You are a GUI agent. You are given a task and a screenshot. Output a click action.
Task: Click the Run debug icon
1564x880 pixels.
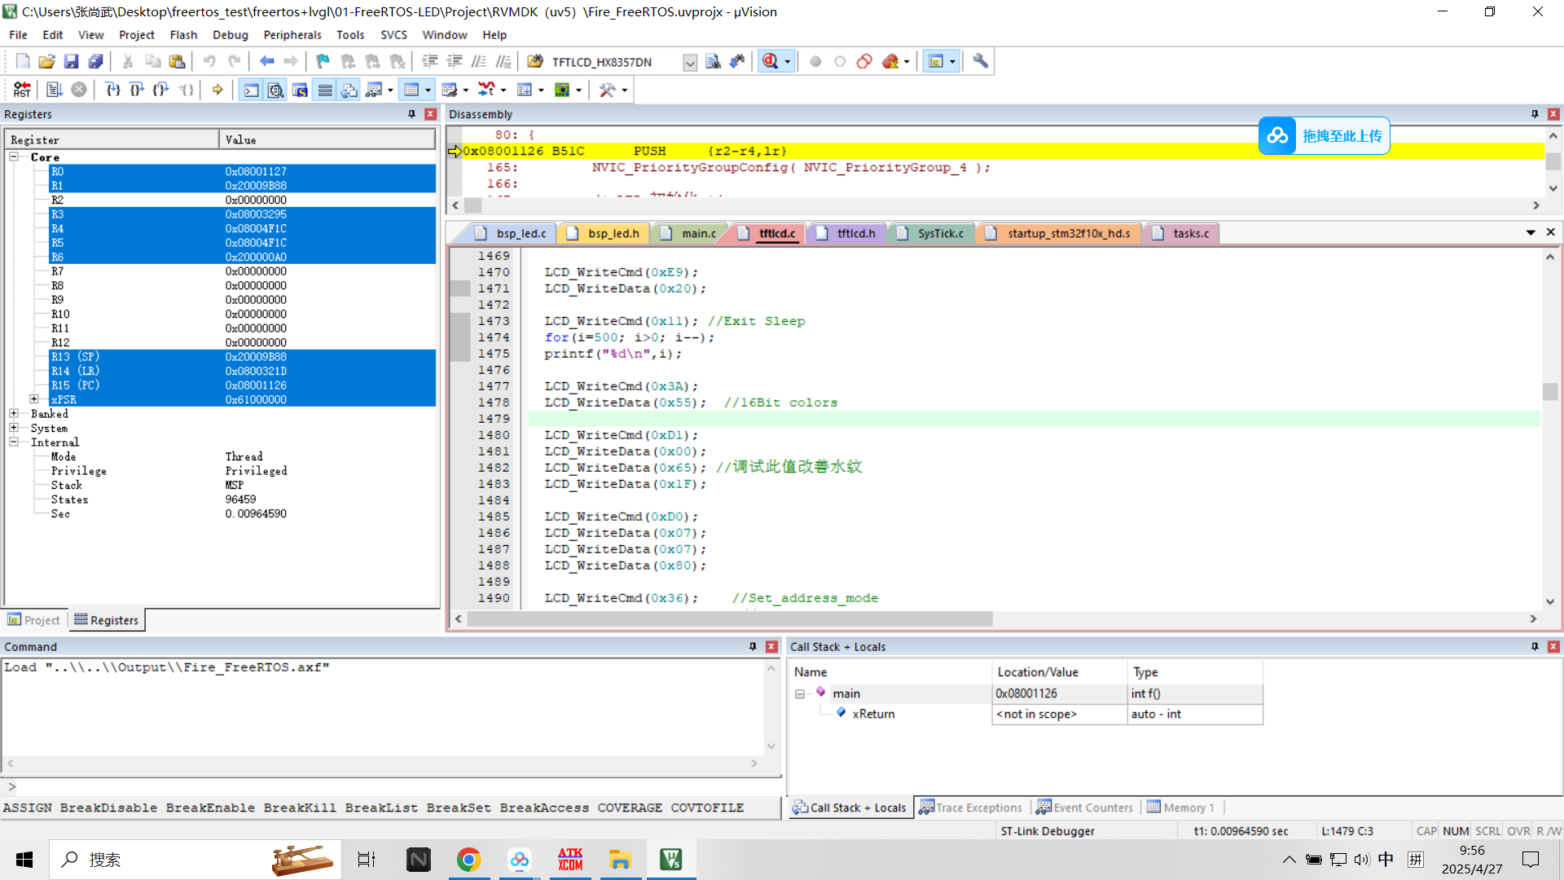pyautogui.click(x=55, y=90)
